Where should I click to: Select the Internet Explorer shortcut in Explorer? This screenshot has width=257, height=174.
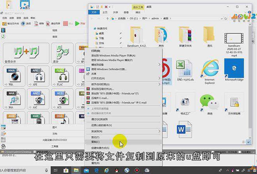(x=210, y=72)
